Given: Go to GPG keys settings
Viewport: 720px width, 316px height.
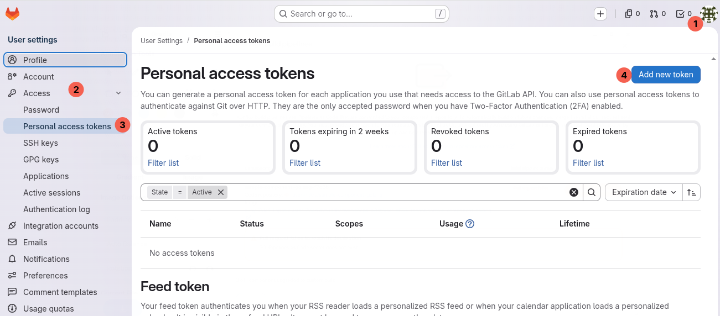Looking at the screenshot, I should (41, 159).
